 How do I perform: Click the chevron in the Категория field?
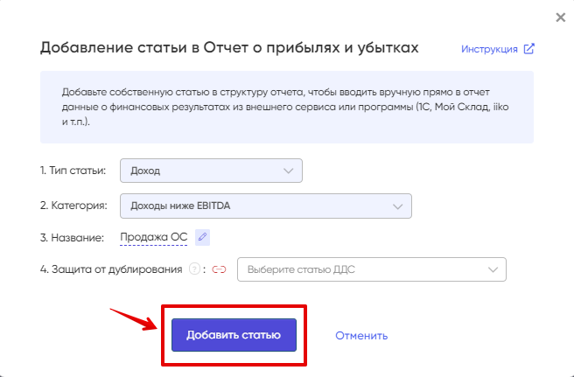click(x=397, y=206)
